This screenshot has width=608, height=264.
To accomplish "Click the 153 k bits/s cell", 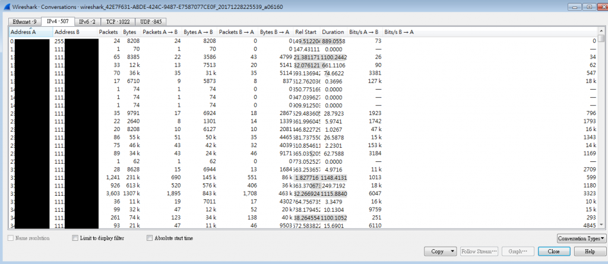I will (375, 145).
